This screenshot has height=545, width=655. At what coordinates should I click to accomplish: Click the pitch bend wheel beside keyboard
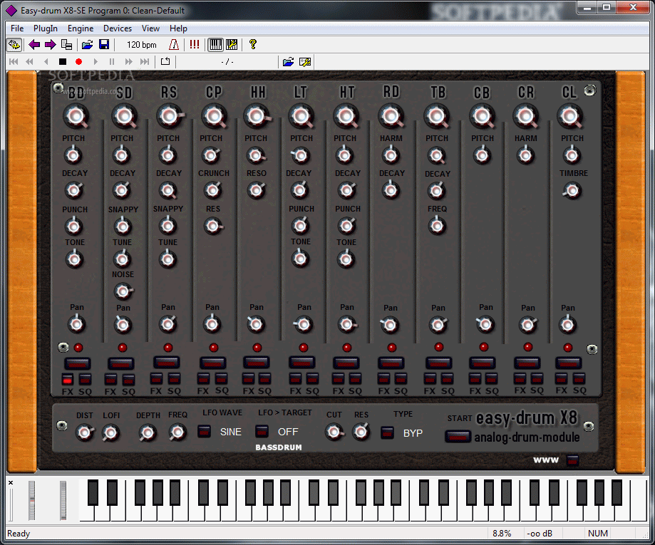[x=32, y=500]
